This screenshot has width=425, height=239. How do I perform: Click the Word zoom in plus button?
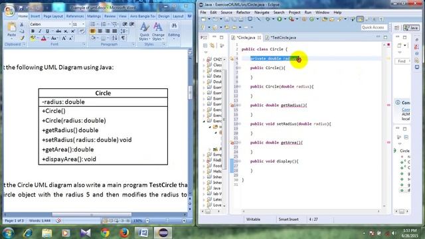click(x=184, y=221)
